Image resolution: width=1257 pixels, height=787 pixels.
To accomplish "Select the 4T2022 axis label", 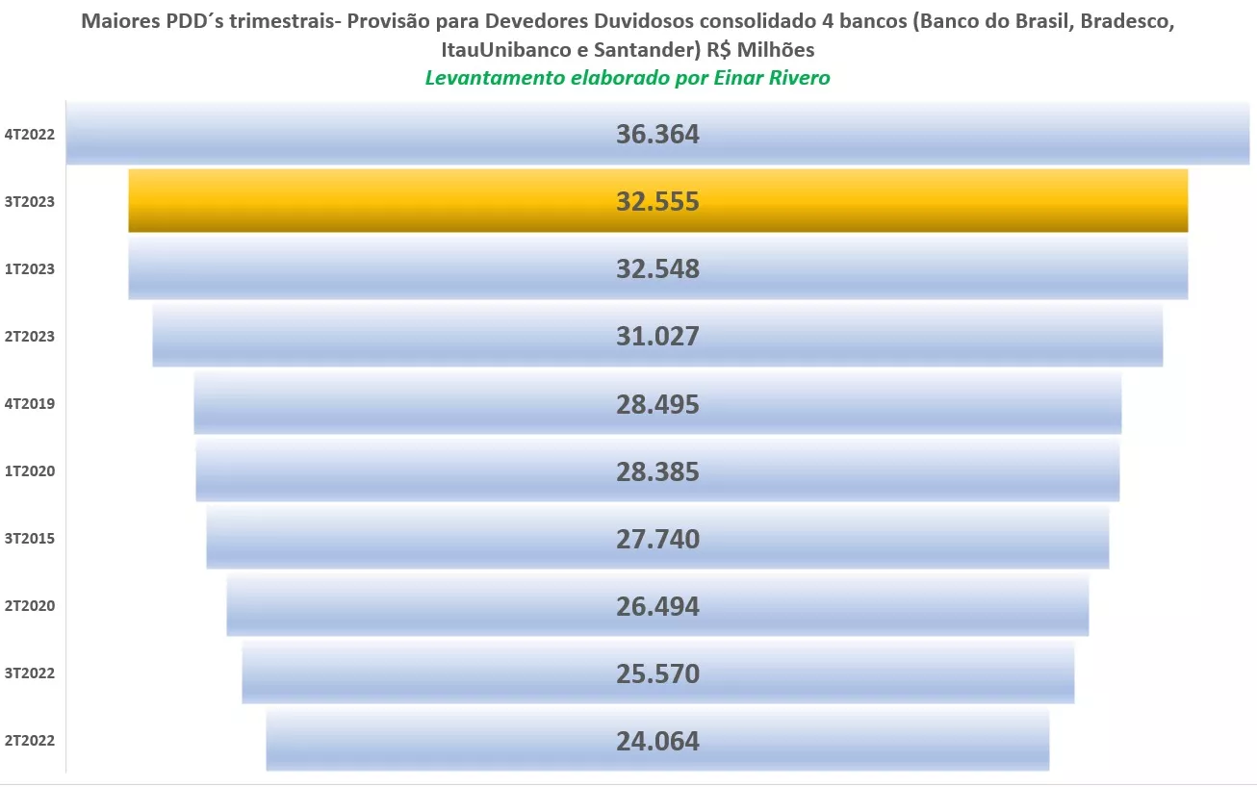I will (30, 134).
